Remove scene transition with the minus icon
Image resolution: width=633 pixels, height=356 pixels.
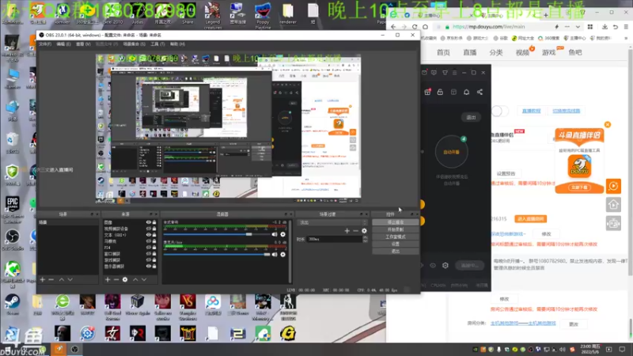tap(355, 231)
